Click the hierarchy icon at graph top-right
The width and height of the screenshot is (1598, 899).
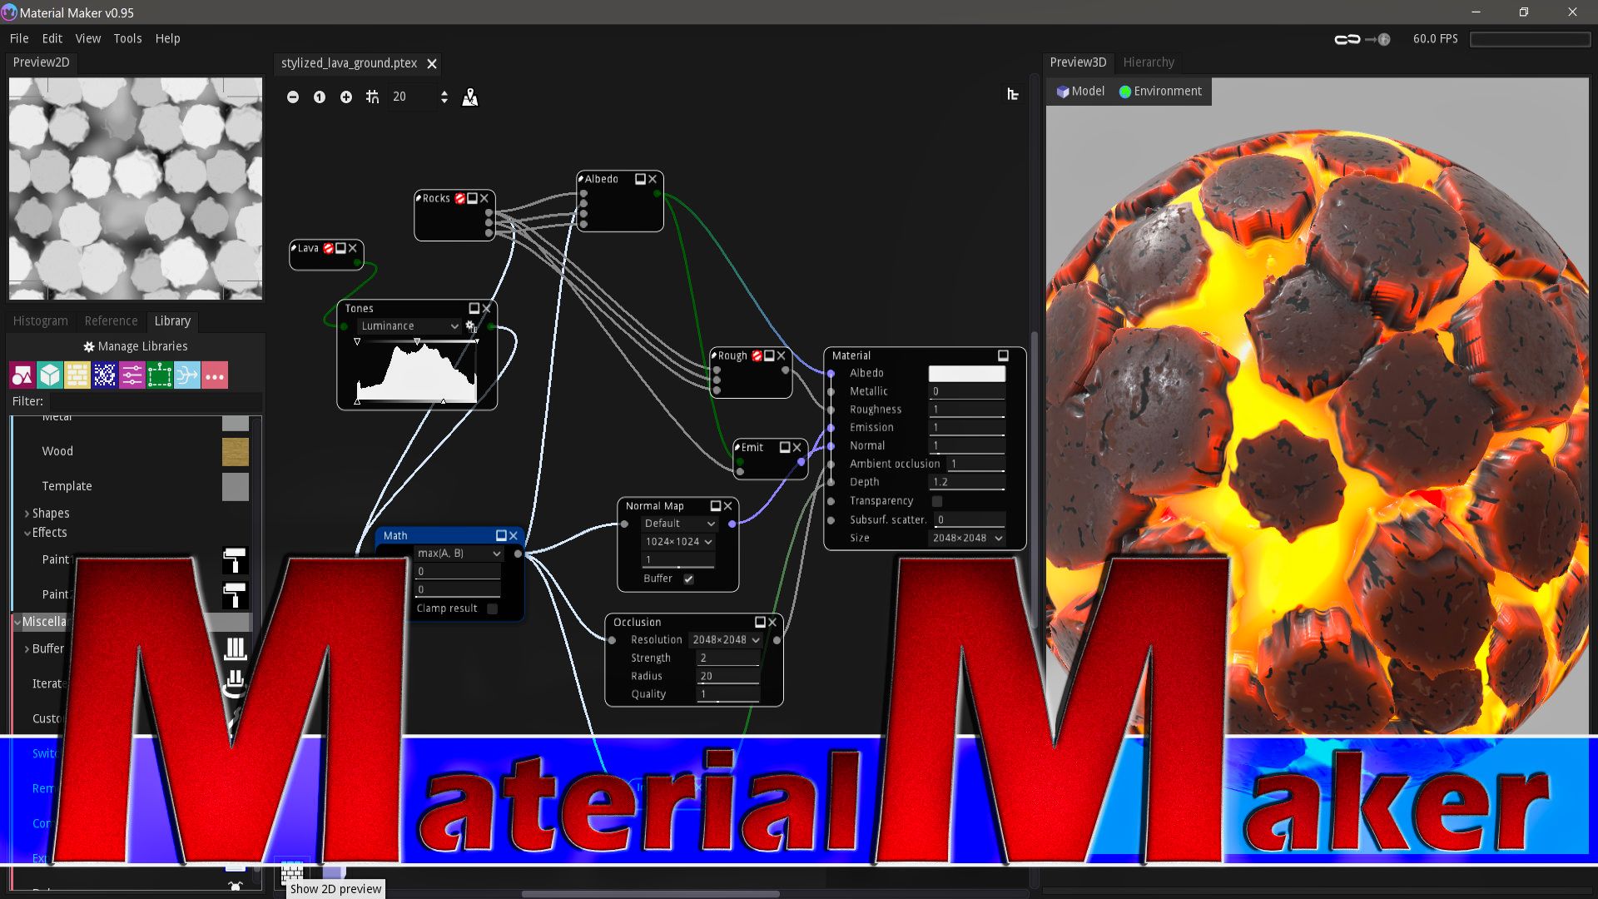point(1012,94)
